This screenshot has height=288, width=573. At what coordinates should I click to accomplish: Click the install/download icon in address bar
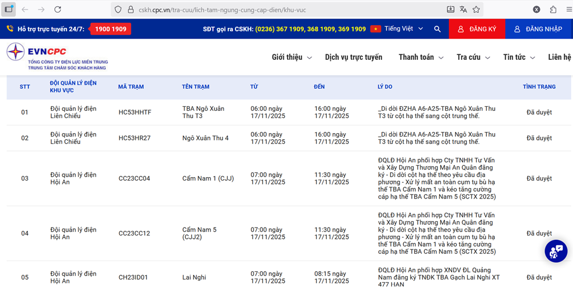pyautogui.click(x=450, y=10)
